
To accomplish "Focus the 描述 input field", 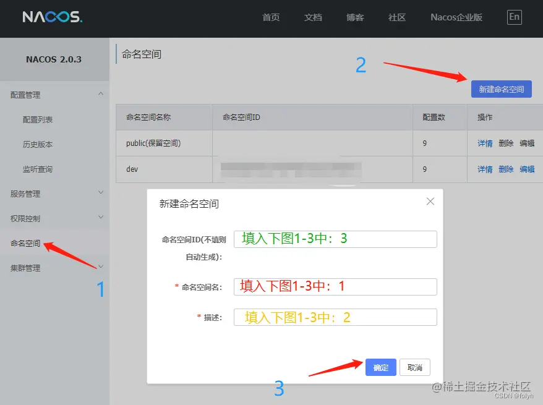I will (x=335, y=317).
